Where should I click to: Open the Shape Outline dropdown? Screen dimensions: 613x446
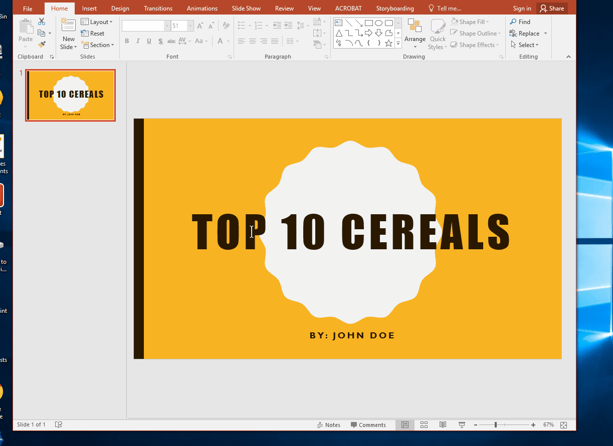[476, 33]
